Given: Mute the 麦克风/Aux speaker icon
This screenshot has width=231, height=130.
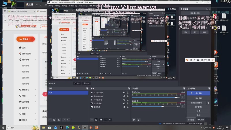Looking at the screenshot, I should tap(178, 97).
